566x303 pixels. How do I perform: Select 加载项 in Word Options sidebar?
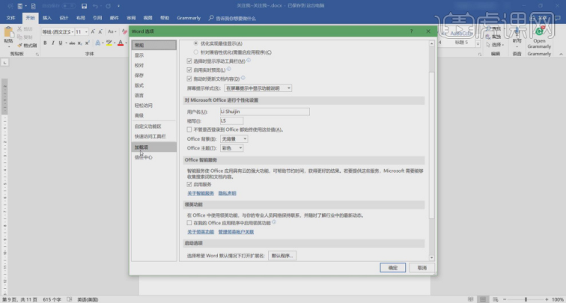click(x=154, y=147)
